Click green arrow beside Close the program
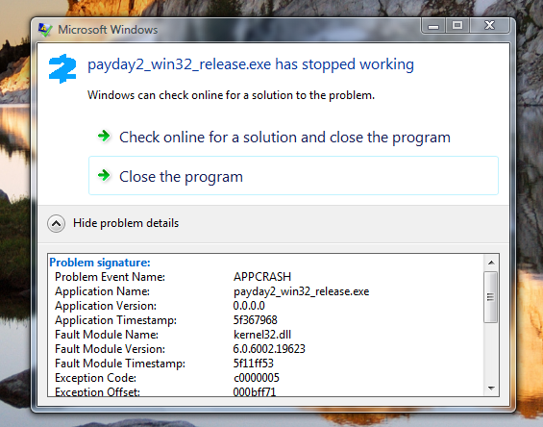Image resolution: width=543 pixels, height=427 pixels. (x=104, y=175)
